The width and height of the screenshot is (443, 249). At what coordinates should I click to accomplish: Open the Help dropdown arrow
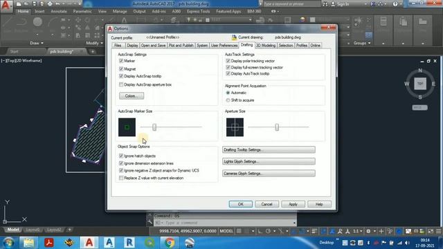401,4
